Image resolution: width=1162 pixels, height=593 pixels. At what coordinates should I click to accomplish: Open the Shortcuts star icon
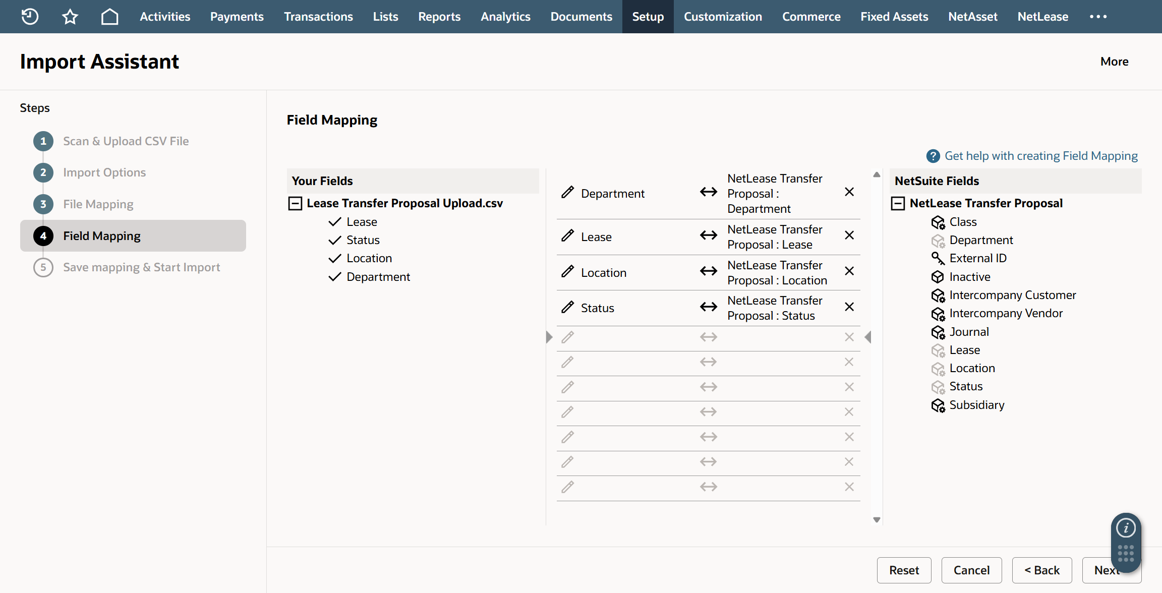[x=70, y=17]
